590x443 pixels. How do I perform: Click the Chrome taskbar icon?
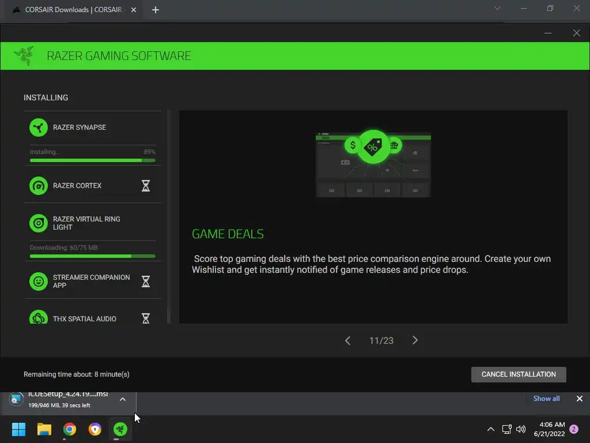click(x=70, y=429)
